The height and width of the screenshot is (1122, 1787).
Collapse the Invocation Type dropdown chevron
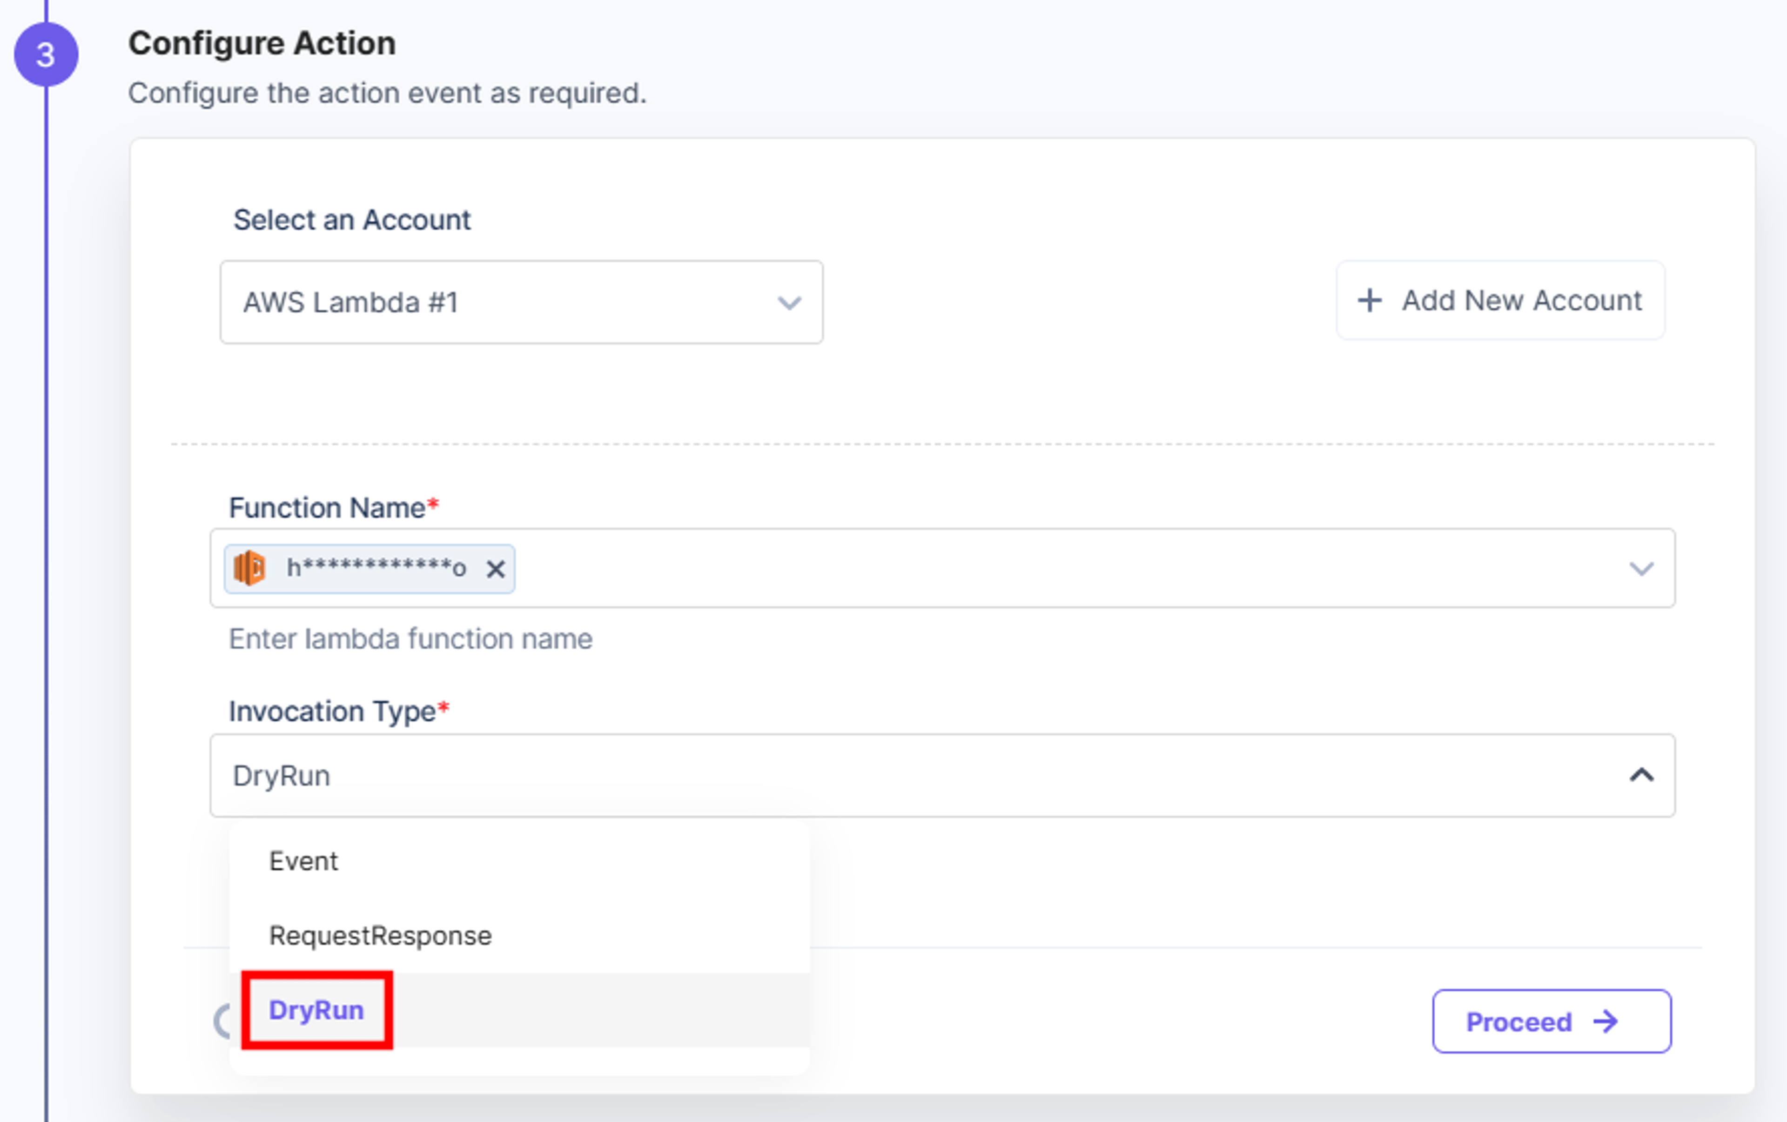(x=1641, y=775)
